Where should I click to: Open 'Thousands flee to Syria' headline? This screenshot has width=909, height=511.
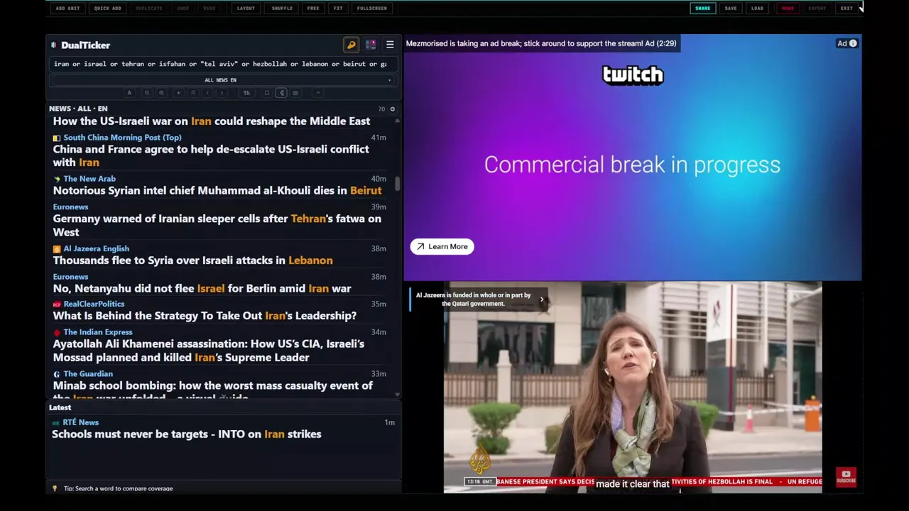(193, 260)
